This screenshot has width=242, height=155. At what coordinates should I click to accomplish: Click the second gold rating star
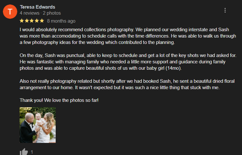27,21
